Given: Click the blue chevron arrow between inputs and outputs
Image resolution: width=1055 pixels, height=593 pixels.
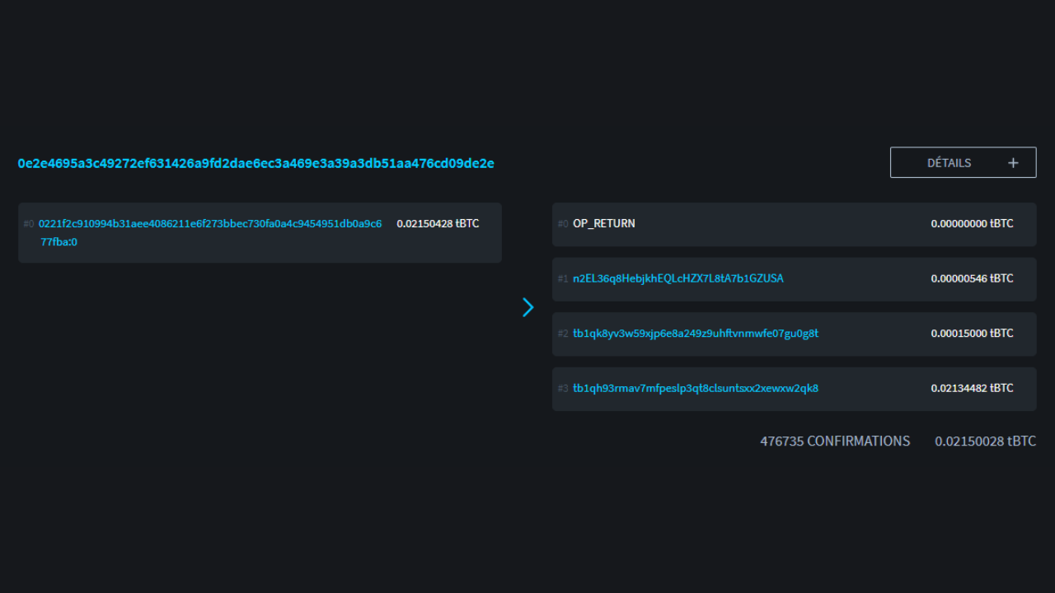Looking at the screenshot, I should 527,307.
